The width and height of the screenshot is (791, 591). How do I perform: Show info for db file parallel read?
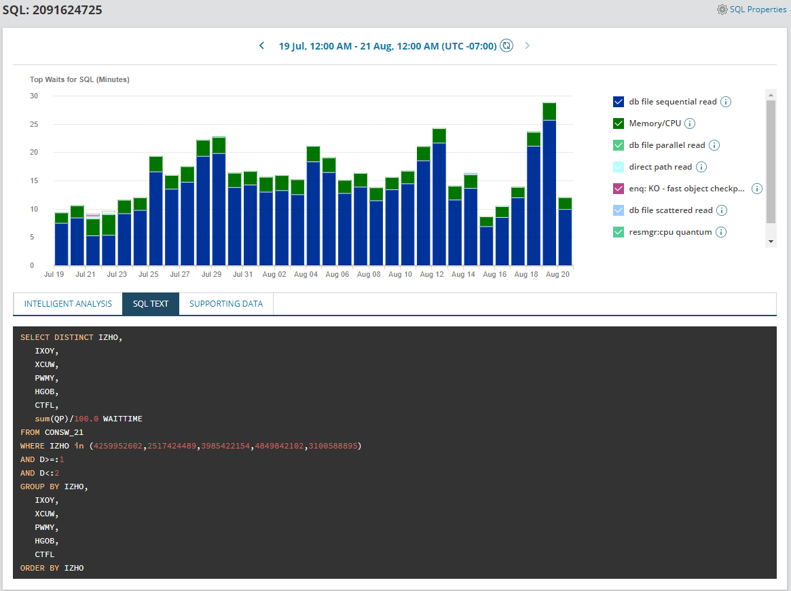714,145
